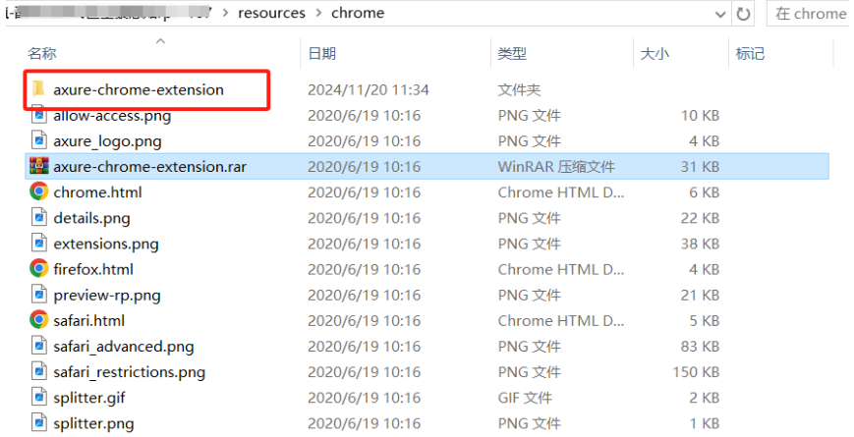Select the preview-rp.png file icon
This screenshot has height=437, width=854.
(39, 295)
